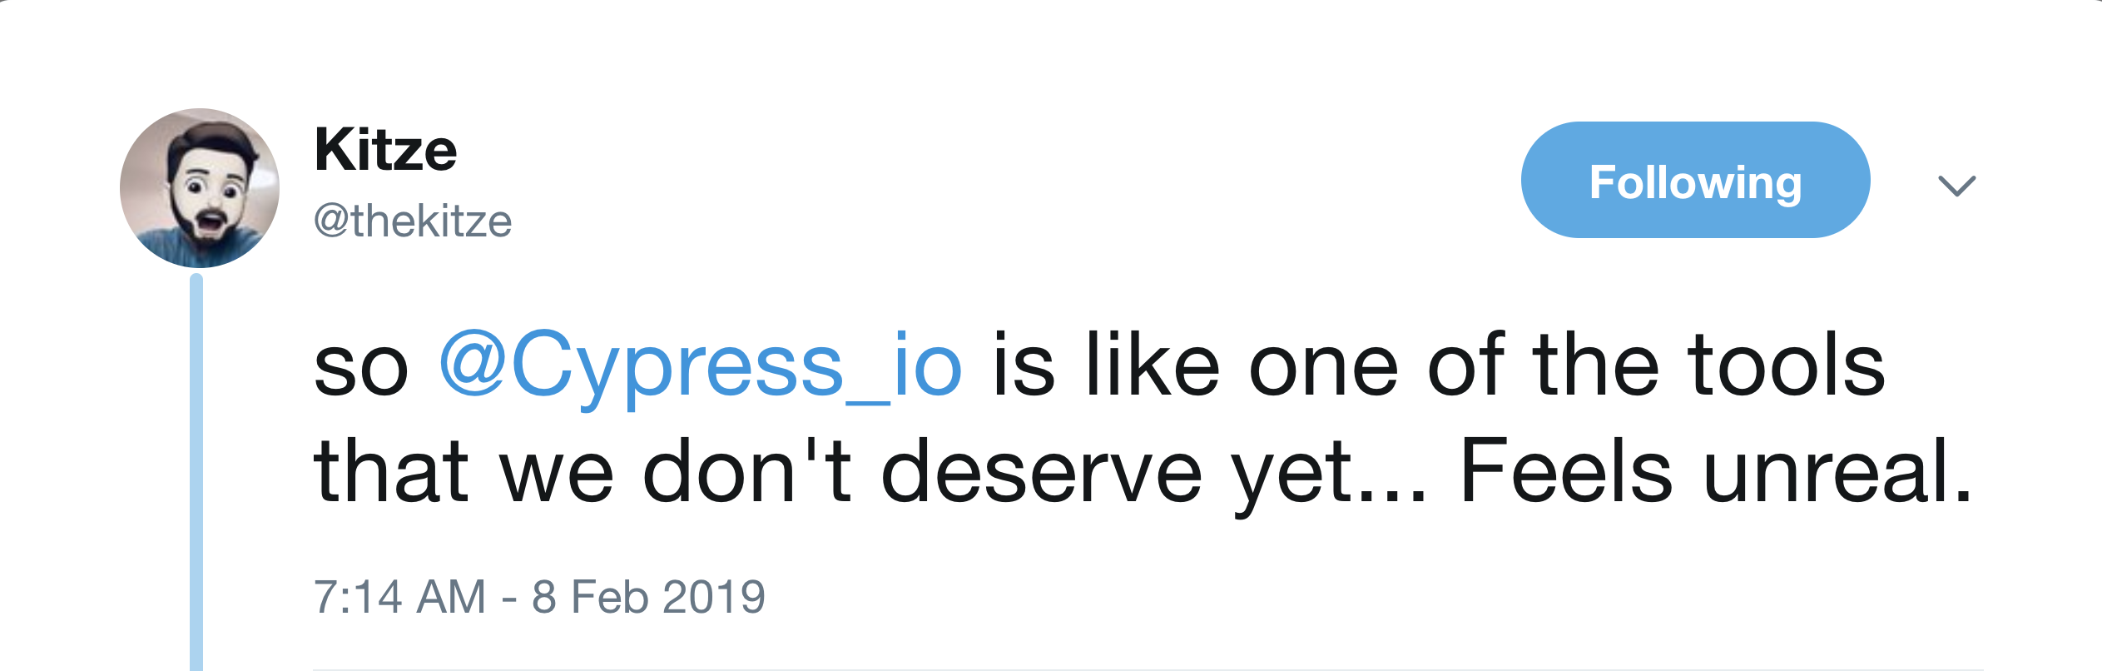
Task: Open the @Cypress_io mention link
Action: point(700,366)
